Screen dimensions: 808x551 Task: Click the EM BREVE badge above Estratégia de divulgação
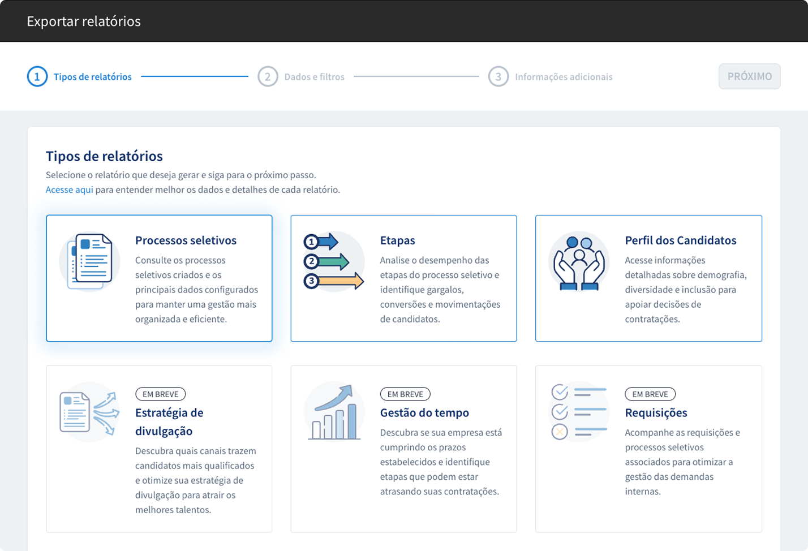(160, 394)
